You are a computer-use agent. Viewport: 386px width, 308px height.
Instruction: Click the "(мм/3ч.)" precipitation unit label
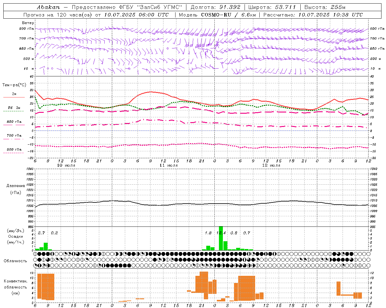(x=15, y=231)
